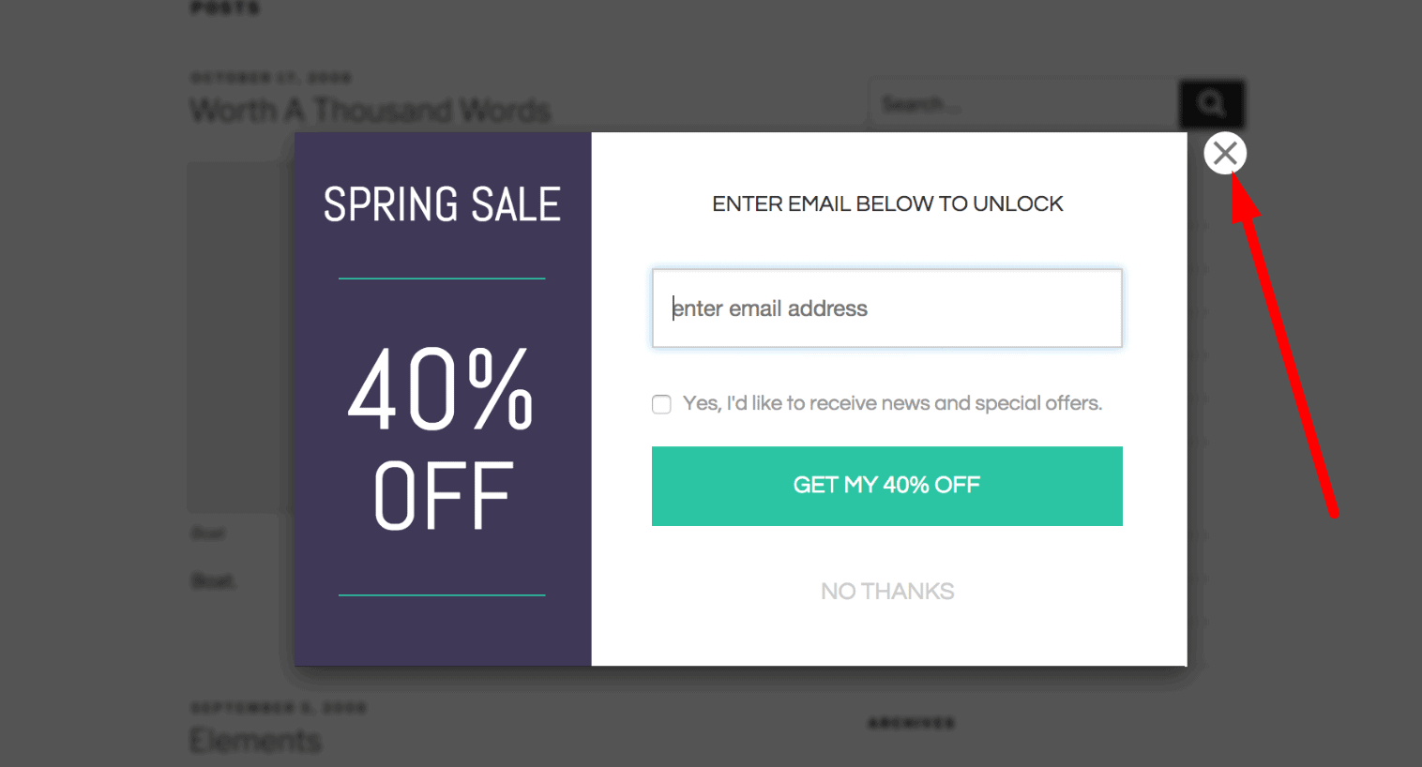Click the search magnifier button
1422x767 pixels.
[x=1211, y=103]
